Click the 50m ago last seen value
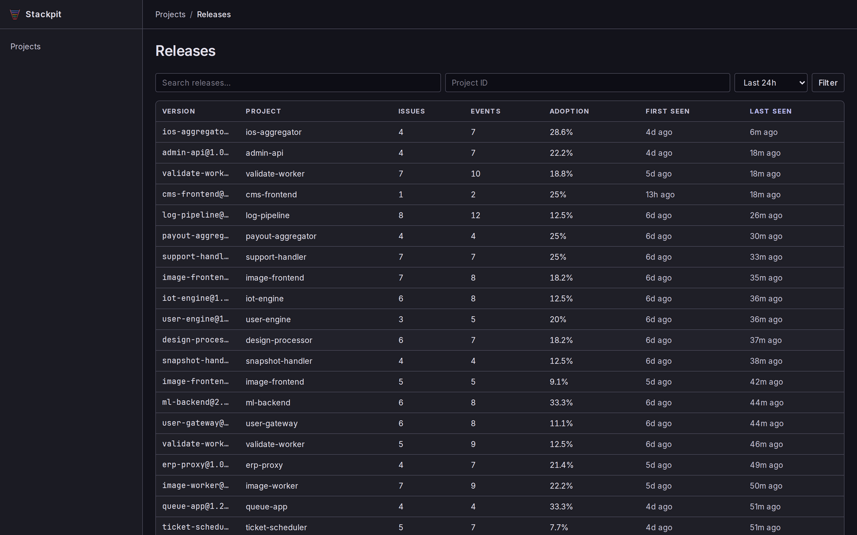Screen dimensions: 857x535 tap(766, 486)
